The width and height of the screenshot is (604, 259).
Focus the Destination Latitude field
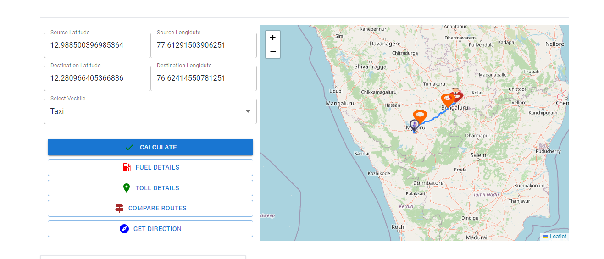[x=97, y=78]
